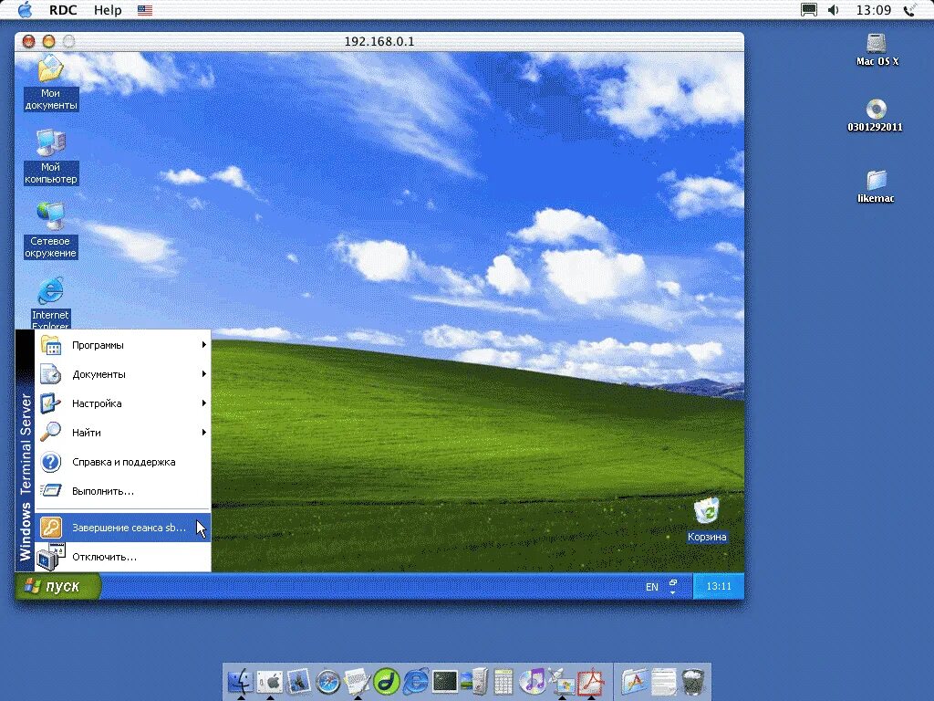Select the 0301292011 disc icon
This screenshot has width=934, height=701.
click(x=875, y=116)
